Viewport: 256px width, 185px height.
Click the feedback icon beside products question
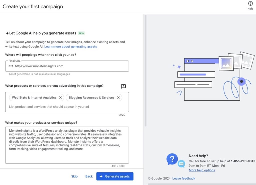[x=123, y=86]
